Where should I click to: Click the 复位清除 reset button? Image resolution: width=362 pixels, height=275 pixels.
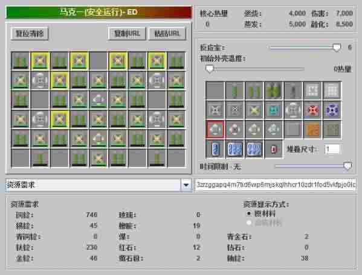coord(30,34)
